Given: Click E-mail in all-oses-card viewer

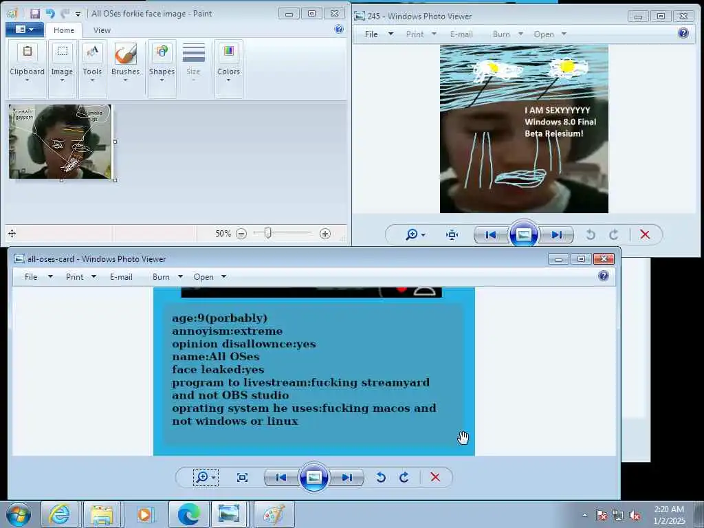Looking at the screenshot, I should [121, 277].
